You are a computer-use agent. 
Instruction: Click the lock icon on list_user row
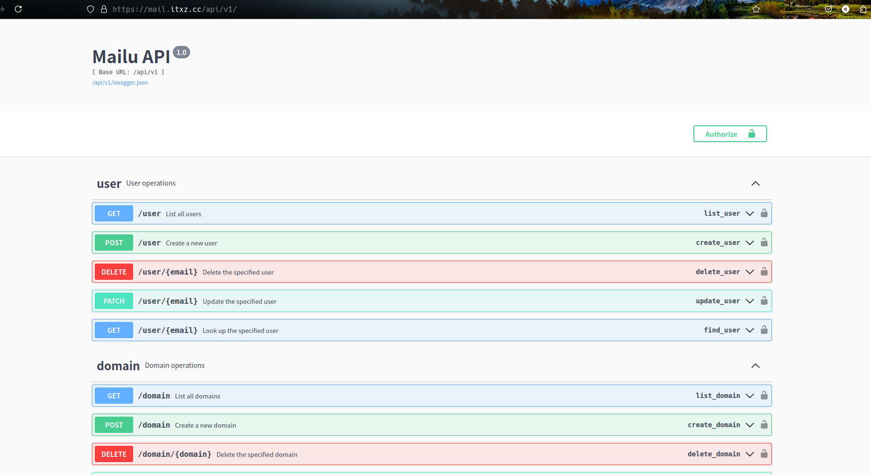pyautogui.click(x=764, y=213)
